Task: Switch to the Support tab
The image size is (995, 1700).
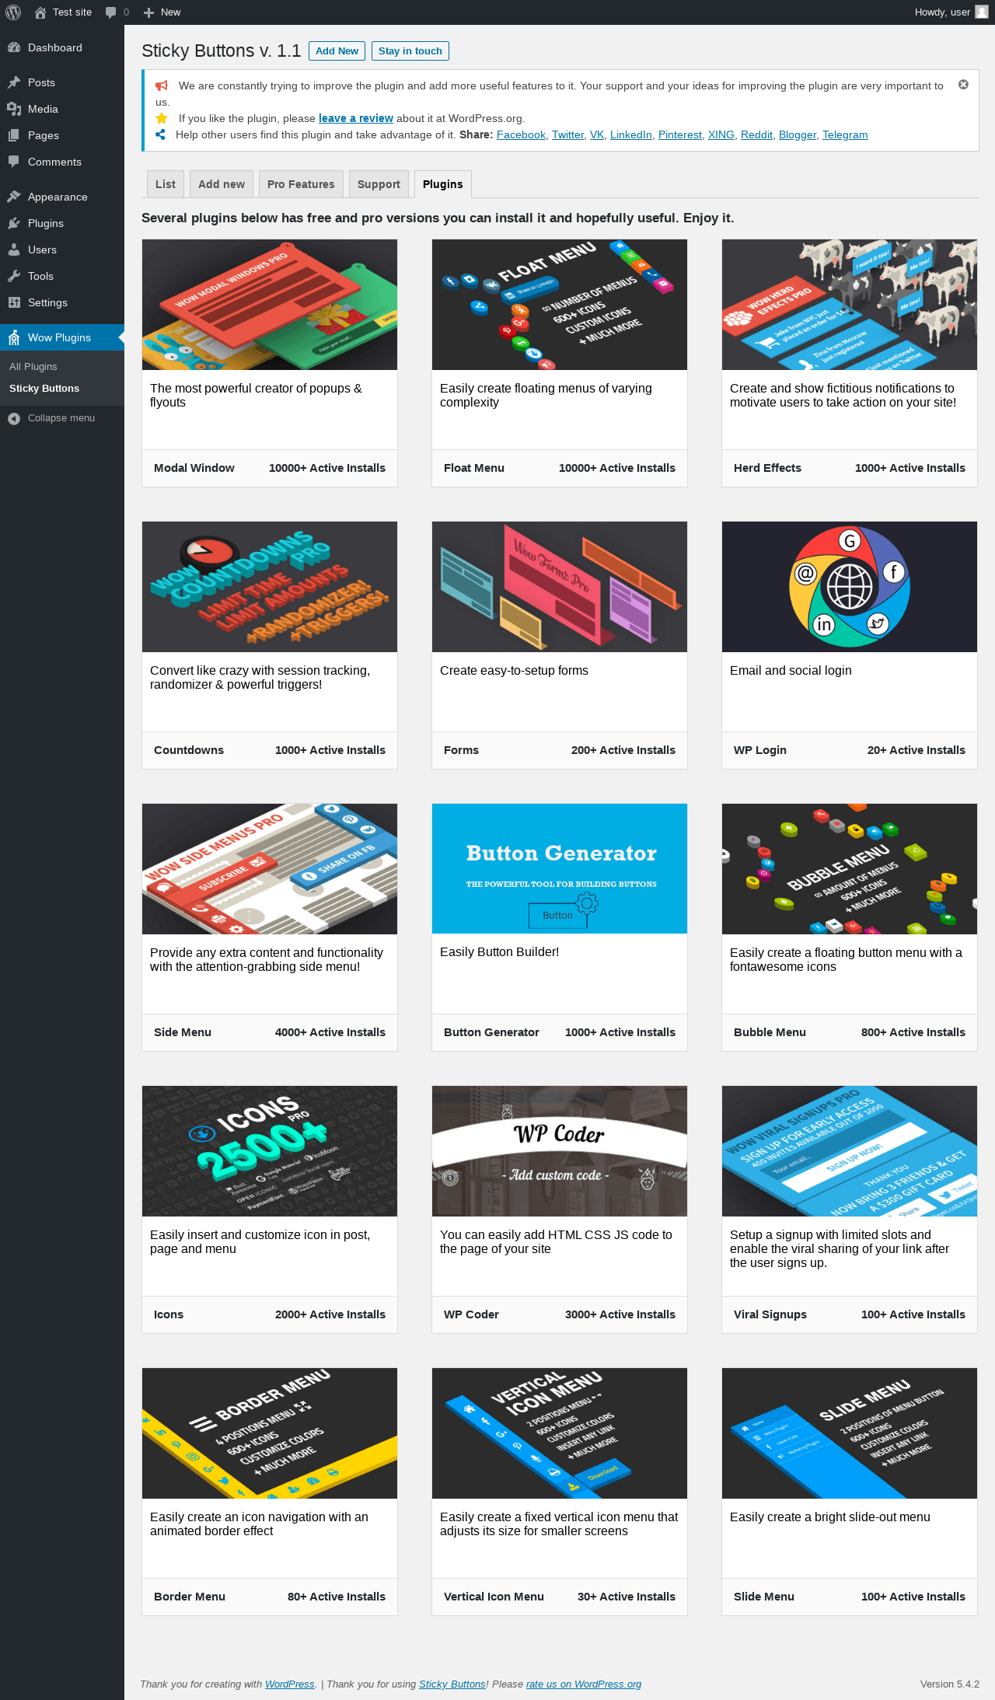Action: (379, 184)
